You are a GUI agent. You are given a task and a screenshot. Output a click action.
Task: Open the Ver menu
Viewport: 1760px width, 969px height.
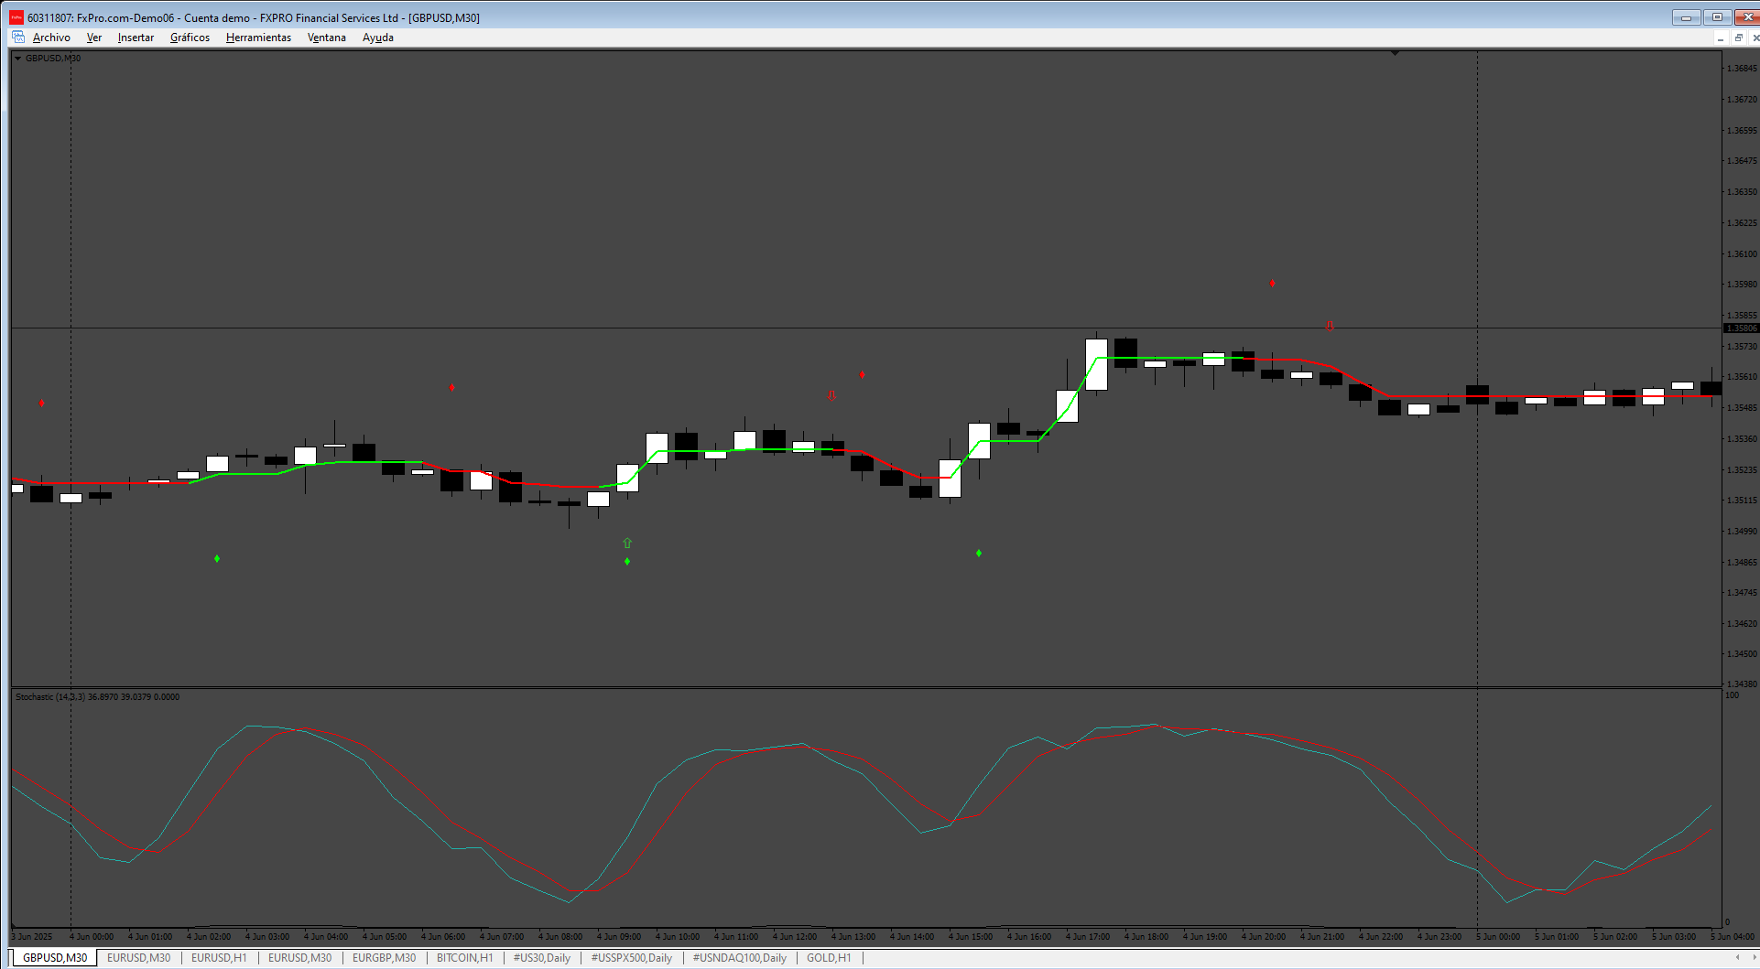(x=94, y=38)
